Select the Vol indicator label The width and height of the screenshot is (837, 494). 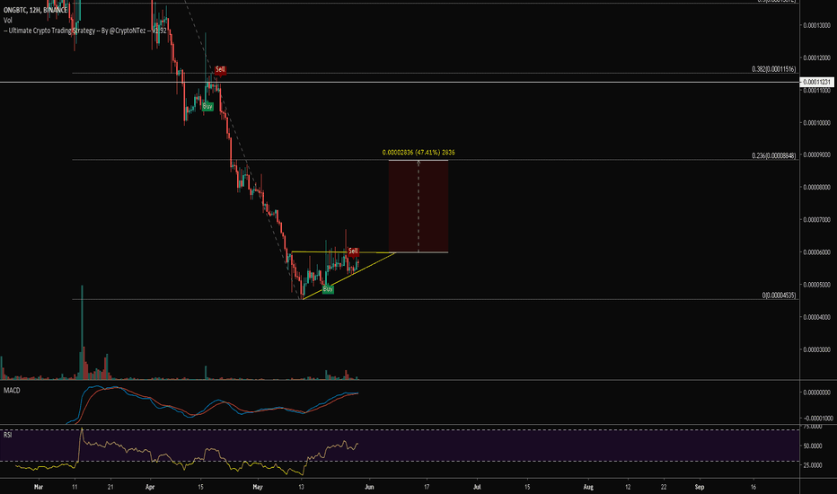pyautogui.click(x=7, y=21)
